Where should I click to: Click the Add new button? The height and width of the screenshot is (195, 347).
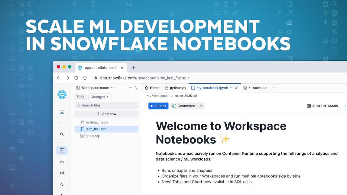(107, 114)
